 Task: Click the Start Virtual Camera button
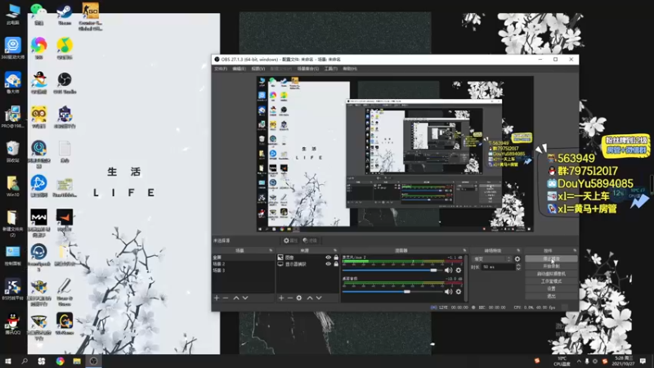[x=551, y=274]
